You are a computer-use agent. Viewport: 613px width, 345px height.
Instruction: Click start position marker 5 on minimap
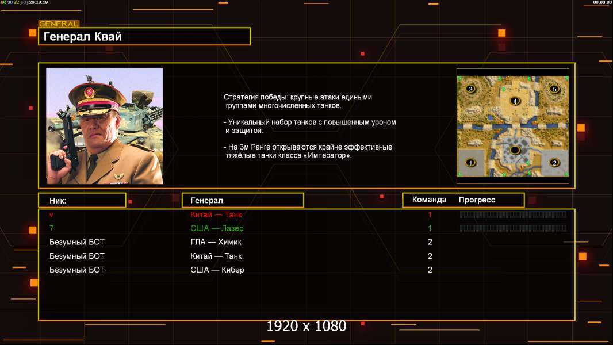click(554, 89)
